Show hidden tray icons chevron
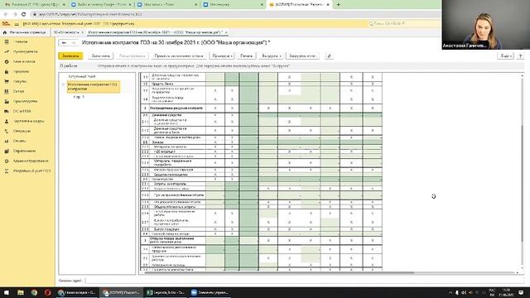This screenshot has width=530, height=298. click(450, 292)
